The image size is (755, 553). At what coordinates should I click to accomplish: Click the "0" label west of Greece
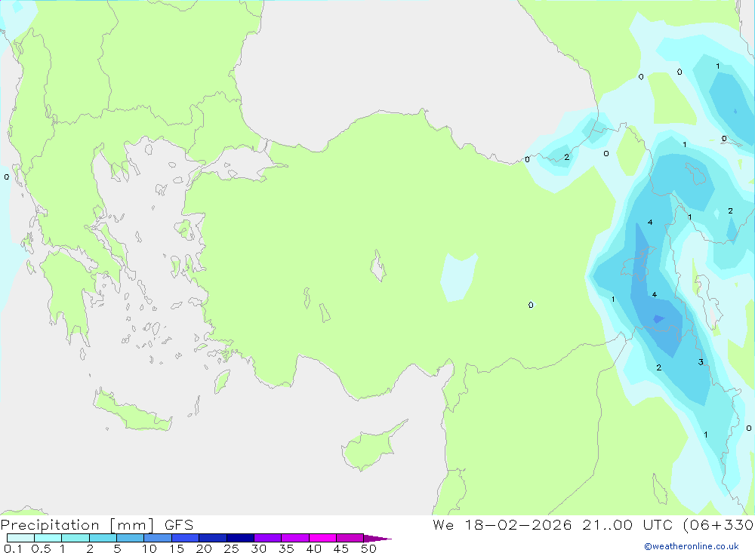pos(6,177)
